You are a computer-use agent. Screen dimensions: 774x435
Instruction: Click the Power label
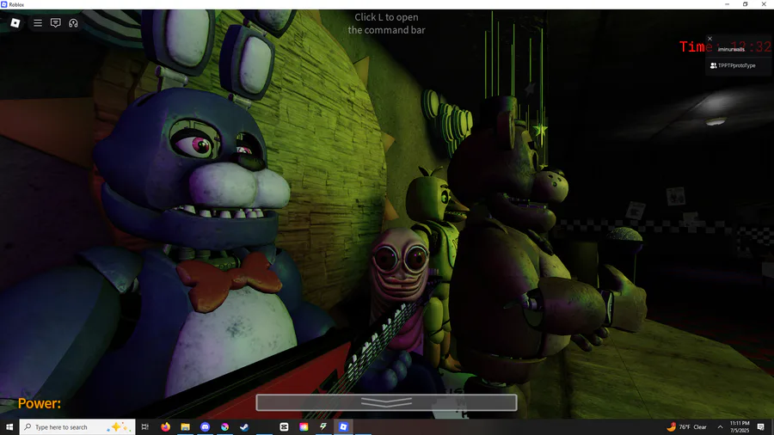coord(40,403)
